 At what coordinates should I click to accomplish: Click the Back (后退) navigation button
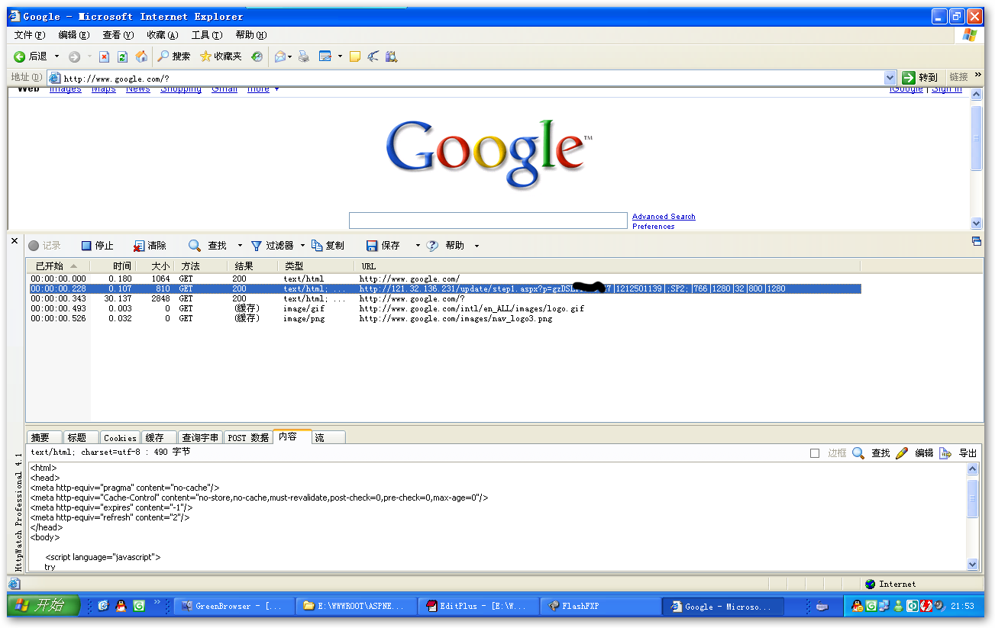(31, 56)
